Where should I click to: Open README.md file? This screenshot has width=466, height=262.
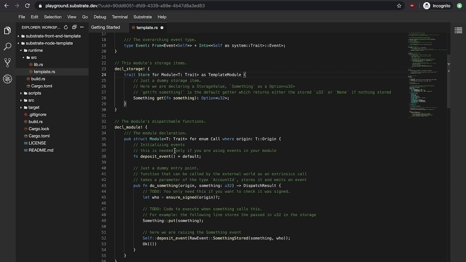tap(41, 150)
